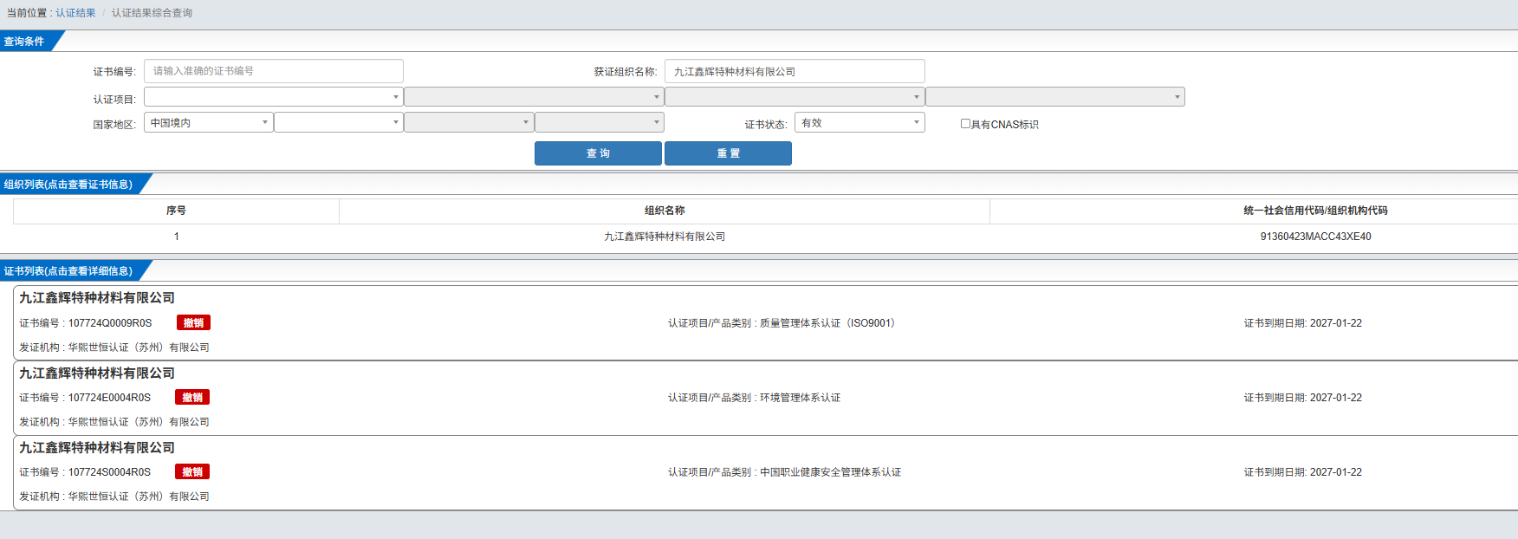Open certificate 107724Q0009R0S details
Viewport: 1518px width, 539px height.
coord(110,323)
